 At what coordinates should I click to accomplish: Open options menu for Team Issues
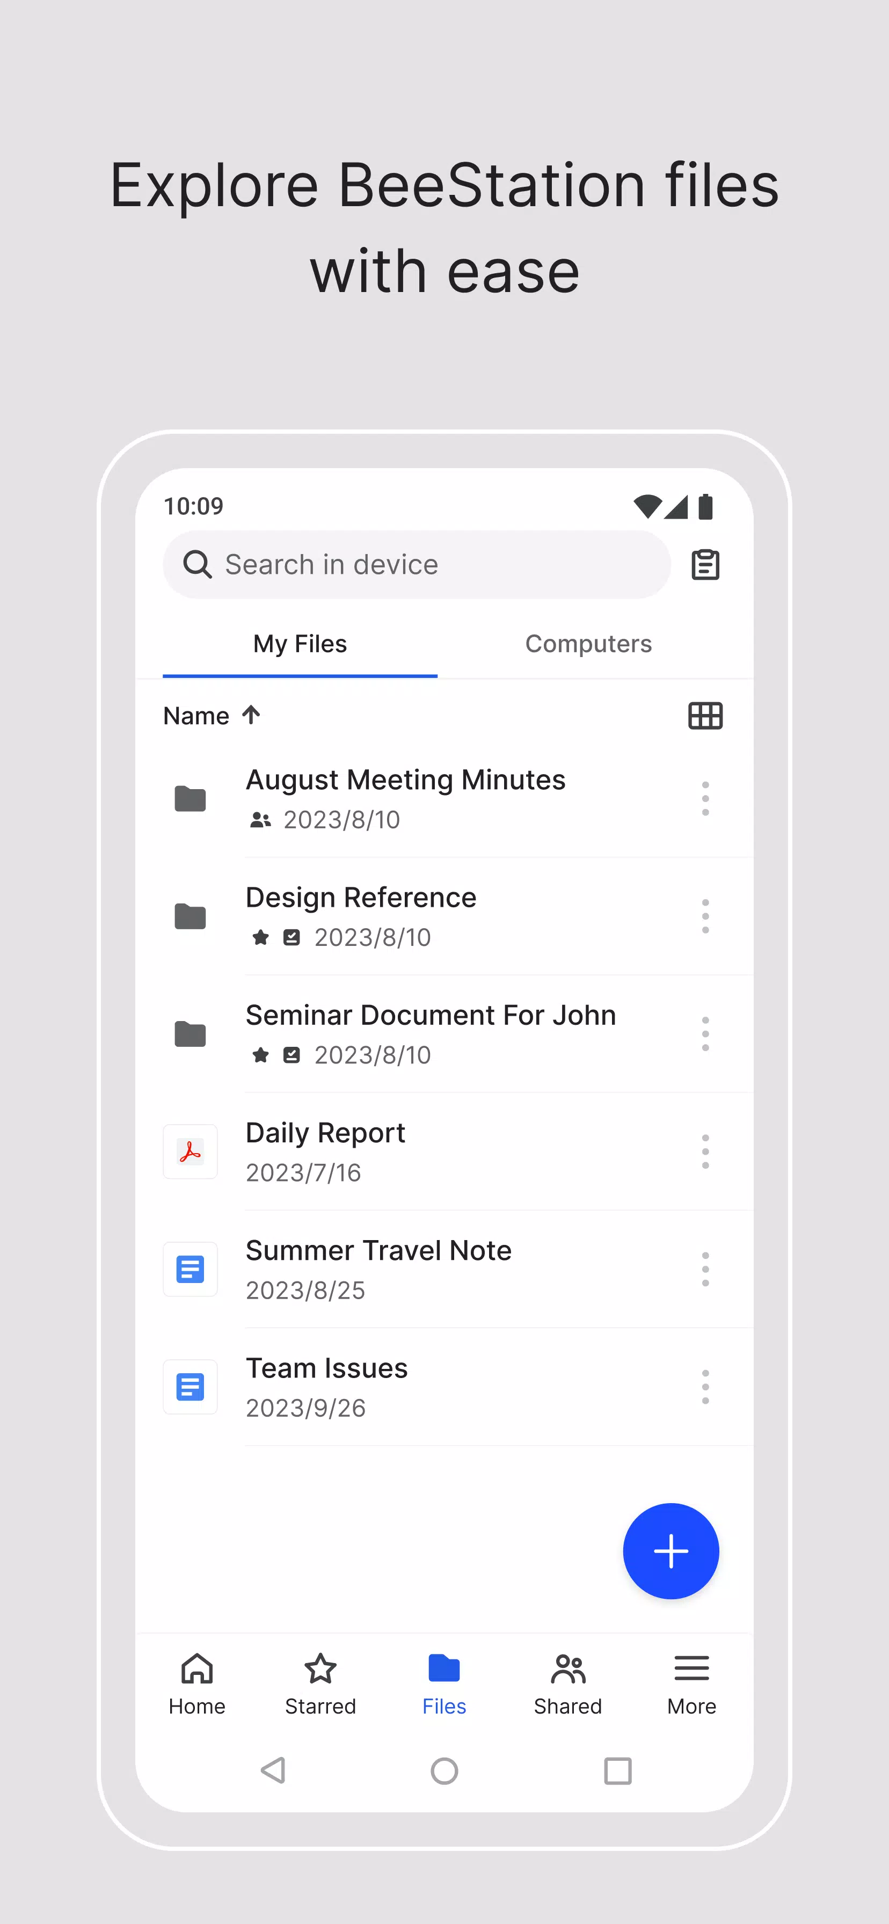(704, 1387)
